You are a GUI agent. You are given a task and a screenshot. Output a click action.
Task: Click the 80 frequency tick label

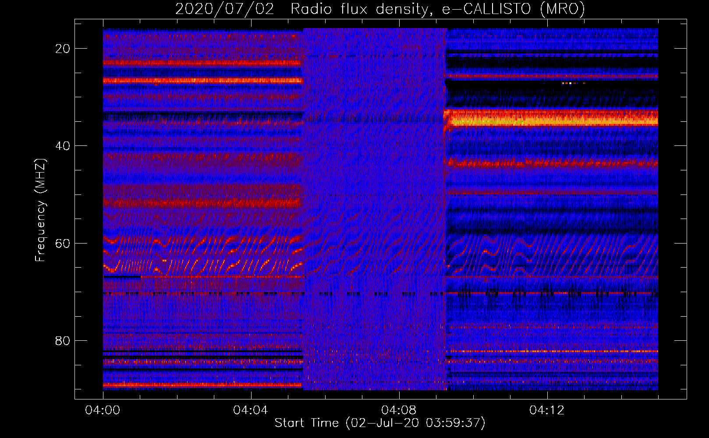[63, 340]
